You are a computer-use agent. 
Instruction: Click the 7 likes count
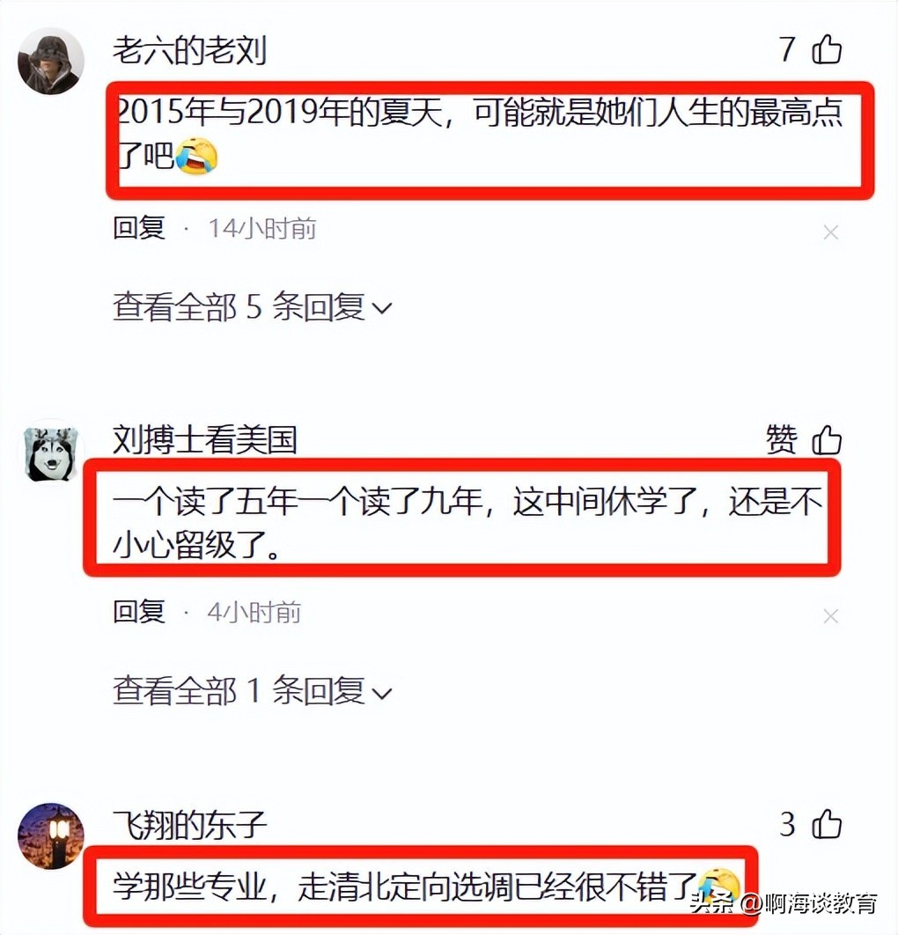click(x=788, y=49)
